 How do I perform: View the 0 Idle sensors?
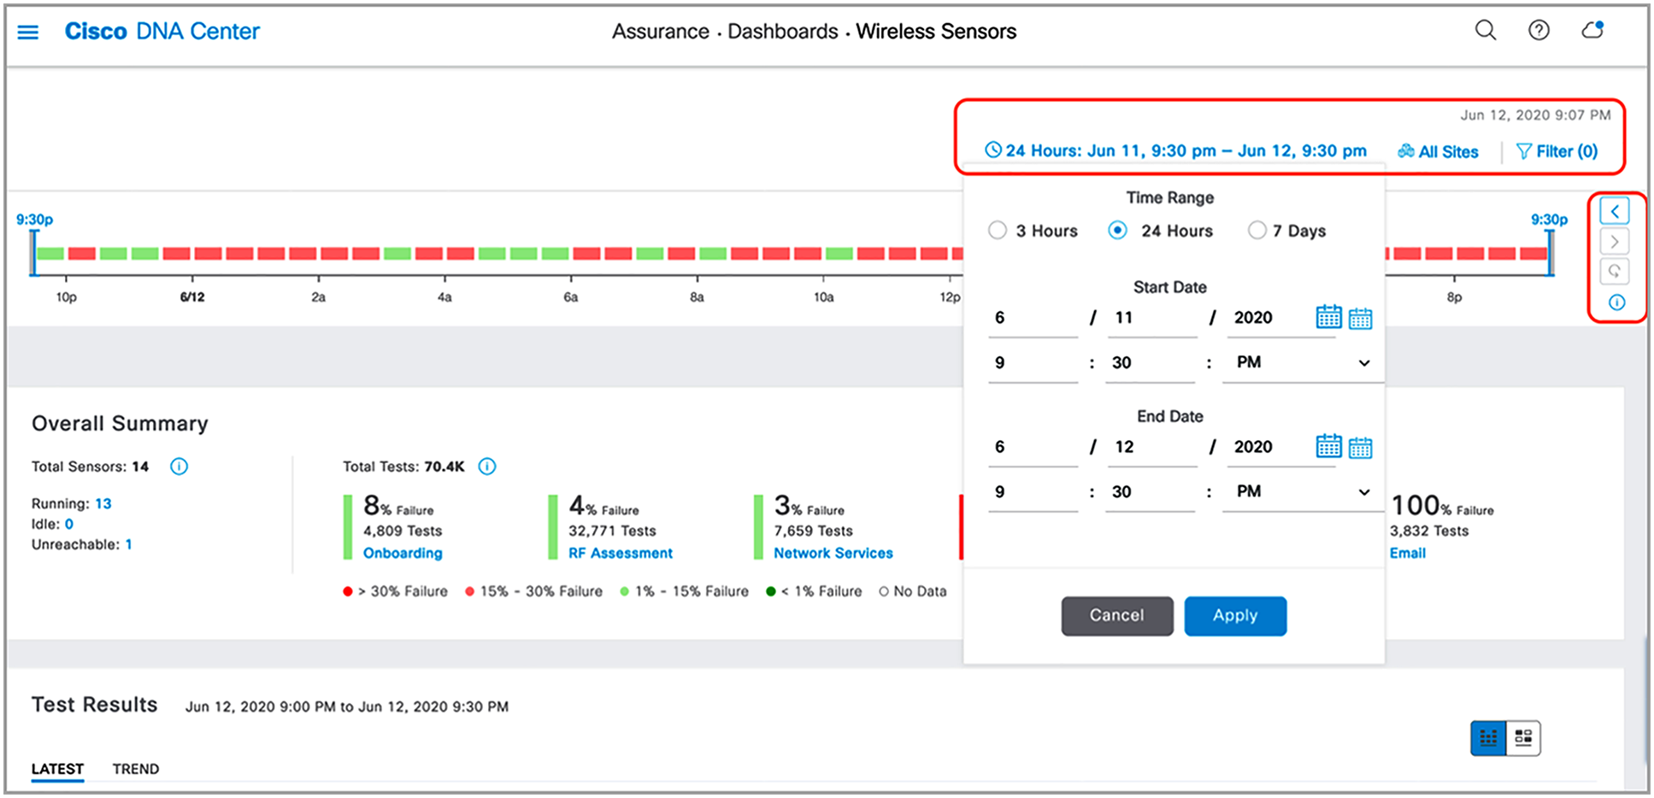69,525
